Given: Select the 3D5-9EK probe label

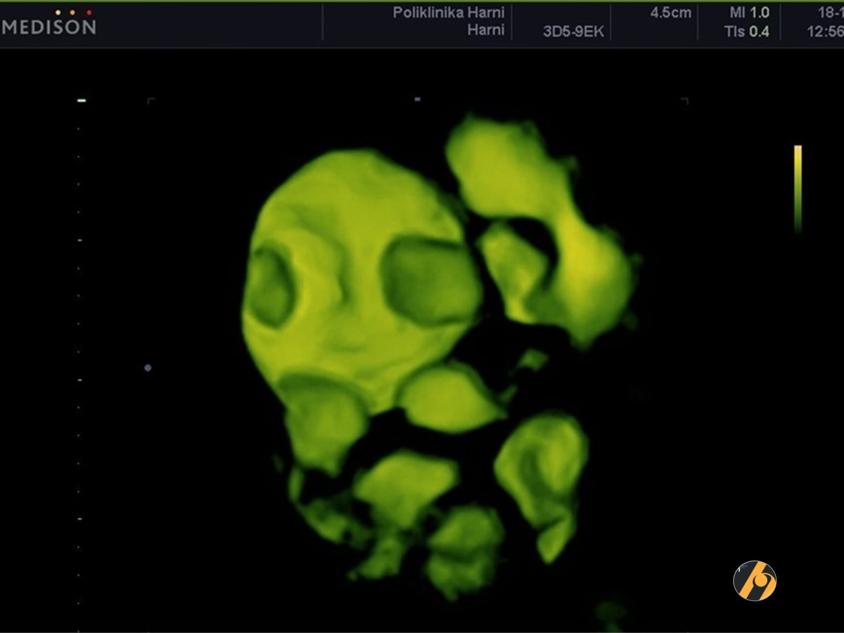Looking at the screenshot, I should [x=573, y=32].
